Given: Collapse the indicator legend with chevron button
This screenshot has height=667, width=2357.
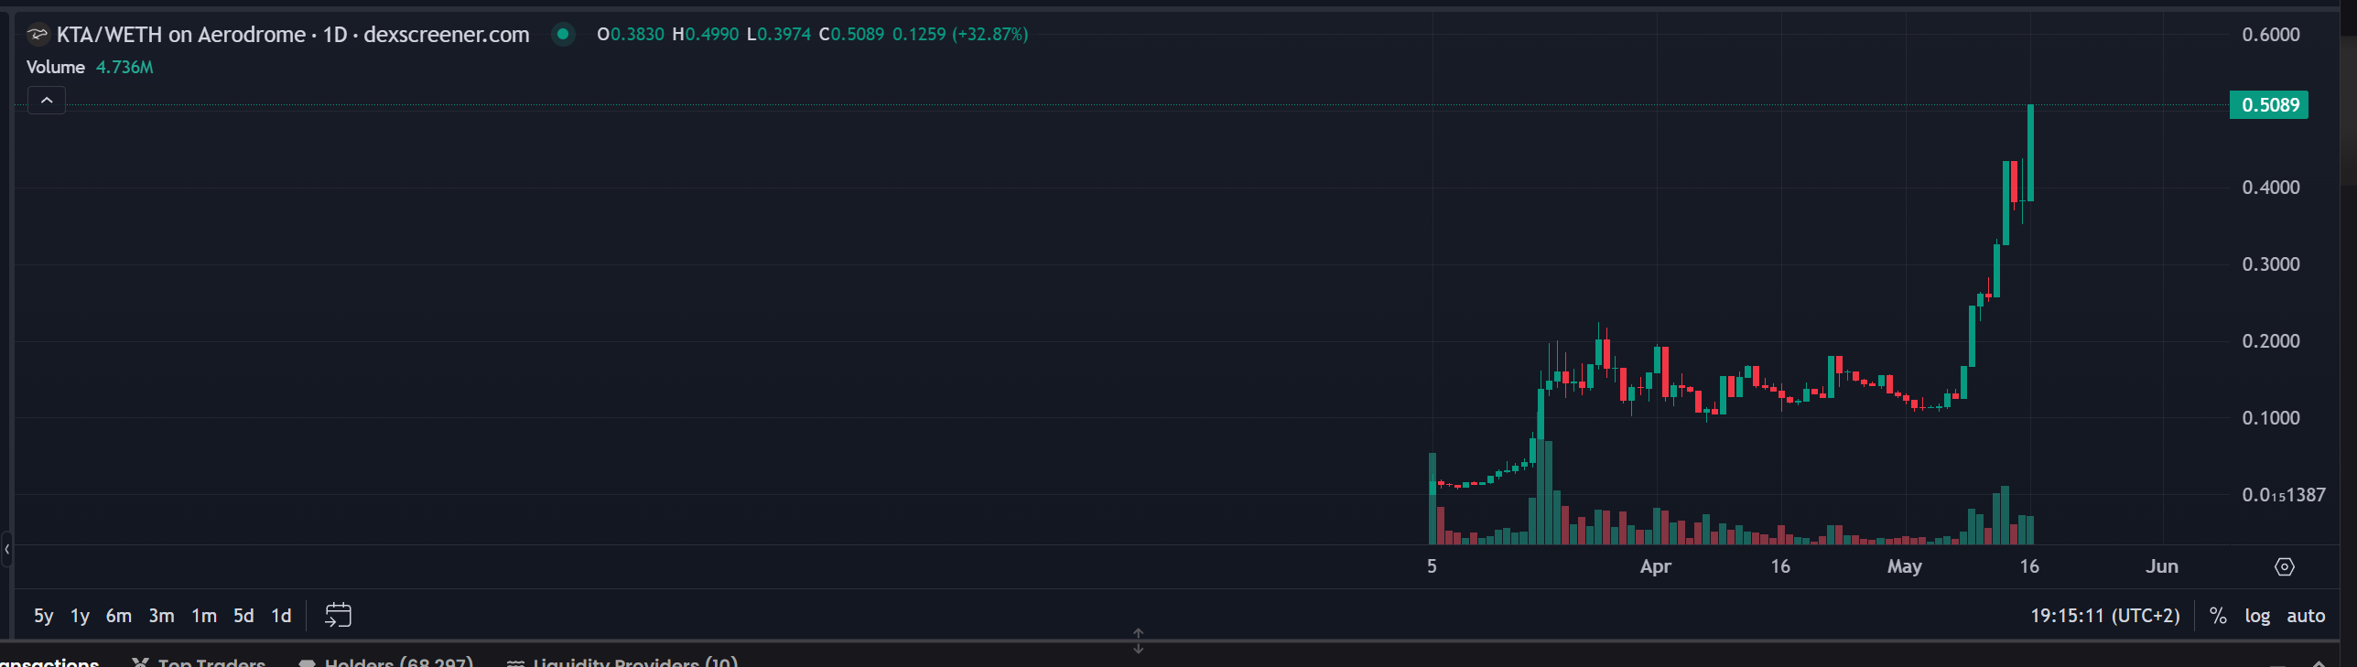Looking at the screenshot, I should tap(47, 100).
